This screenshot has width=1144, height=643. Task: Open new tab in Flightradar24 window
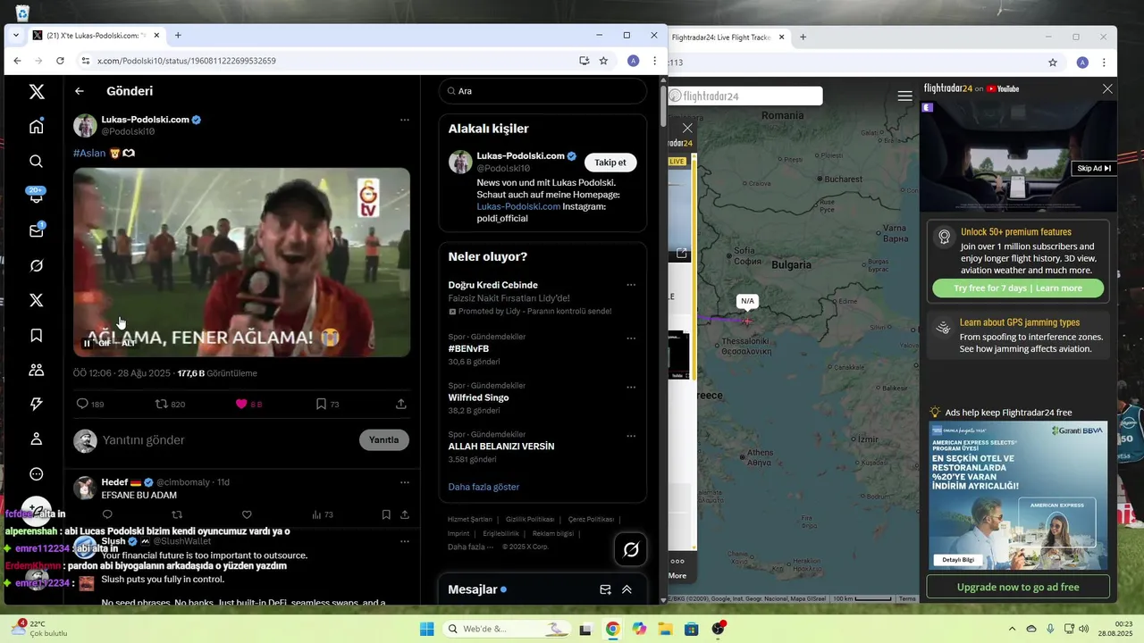803,38
